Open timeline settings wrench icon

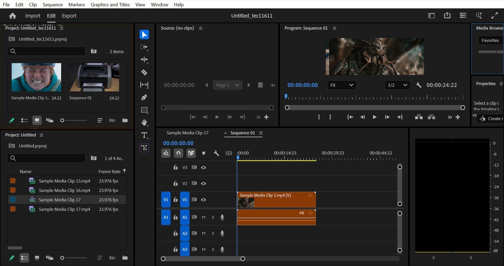216,153
